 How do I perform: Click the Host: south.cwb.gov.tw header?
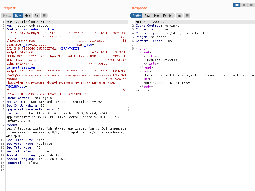[x=27, y=26]
